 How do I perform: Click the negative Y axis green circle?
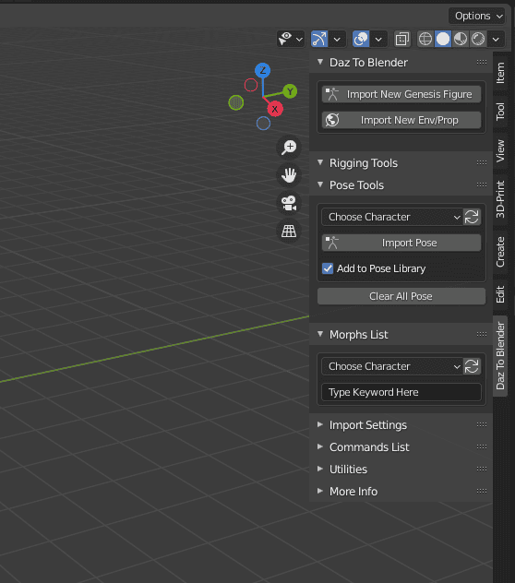(x=236, y=102)
